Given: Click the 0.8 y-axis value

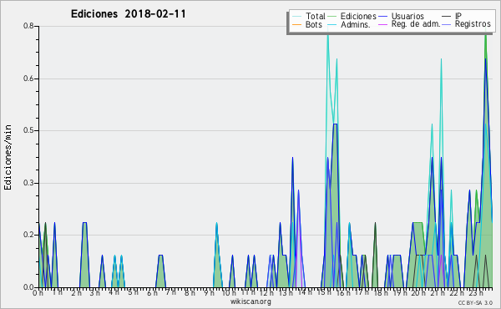Looking at the screenshot, I should click(x=28, y=26).
